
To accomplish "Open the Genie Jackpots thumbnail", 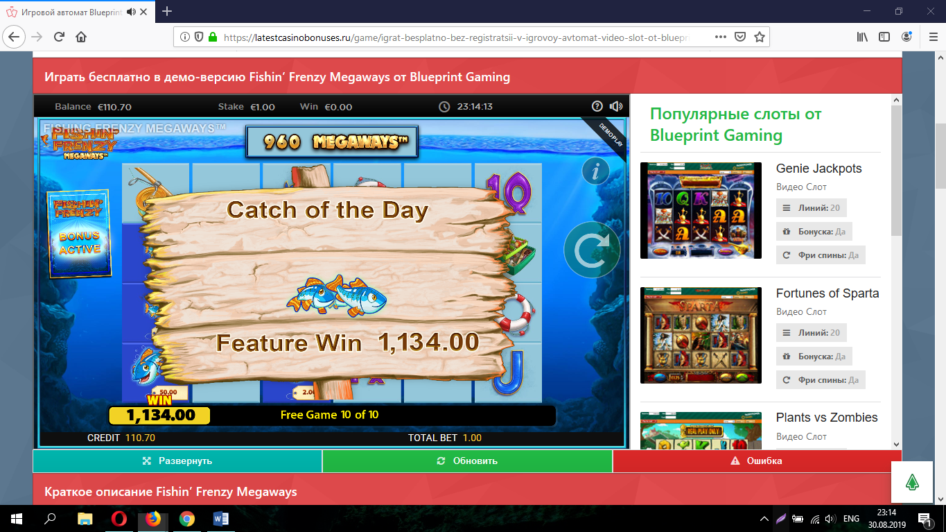I will 701,210.
